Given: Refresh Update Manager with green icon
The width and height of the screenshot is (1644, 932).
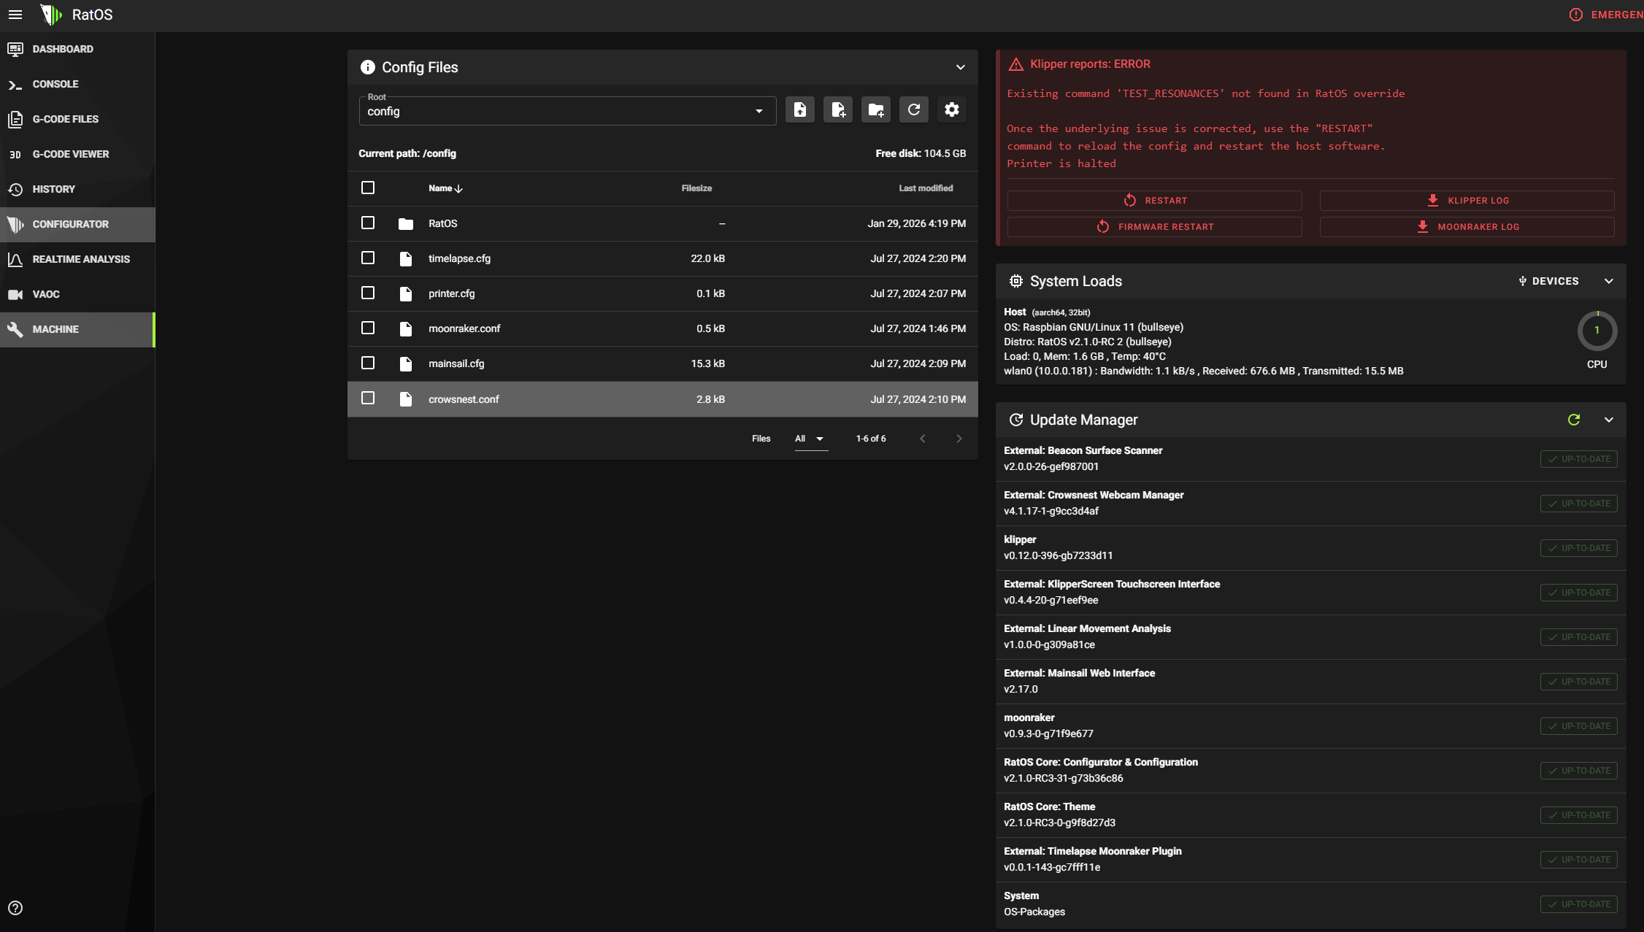Looking at the screenshot, I should tap(1574, 420).
